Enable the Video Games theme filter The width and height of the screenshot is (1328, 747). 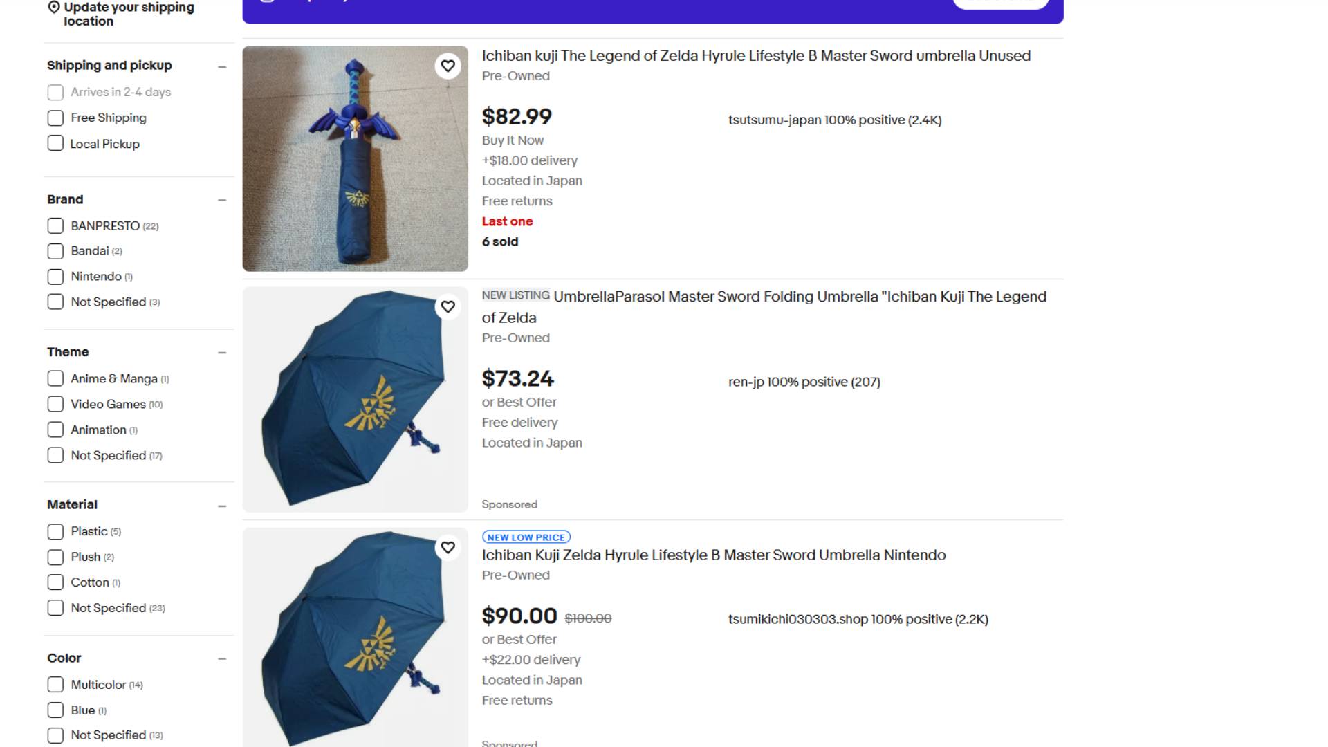pyautogui.click(x=55, y=404)
